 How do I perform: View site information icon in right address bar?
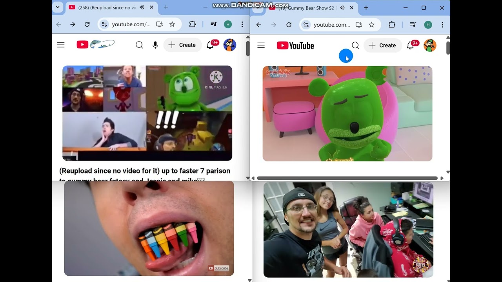click(306, 25)
